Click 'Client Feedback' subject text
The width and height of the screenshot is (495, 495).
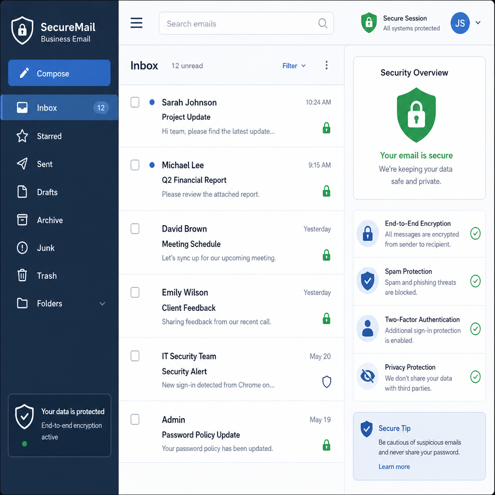click(x=189, y=308)
